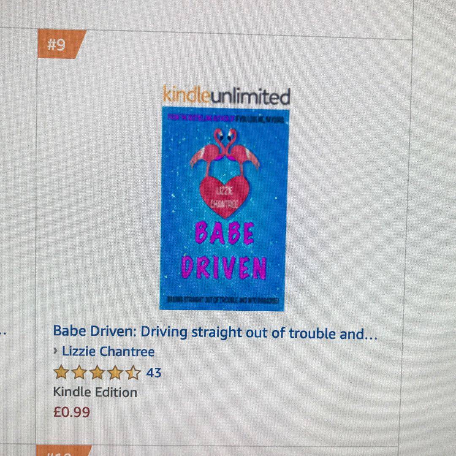Click the third gold rating star
456x456 pixels.
(x=97, y=372)
